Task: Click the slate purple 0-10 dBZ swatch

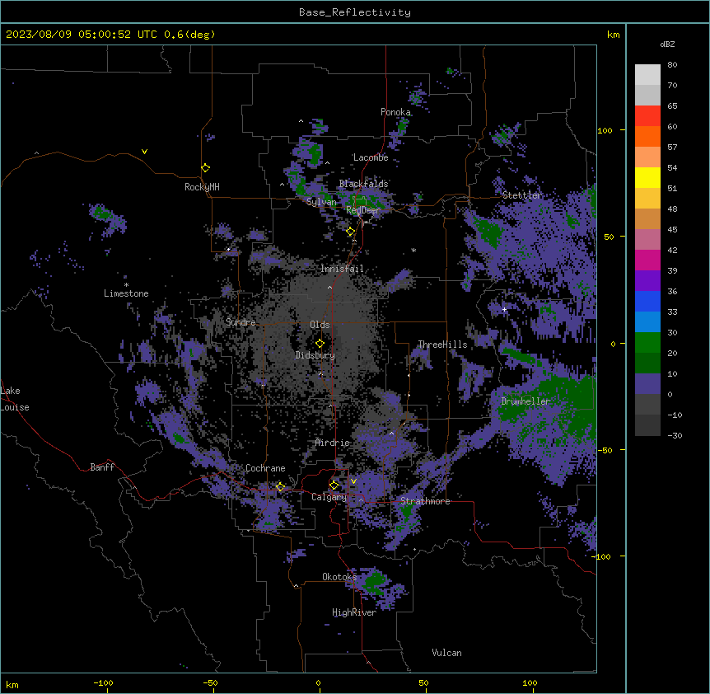Action: [x=647, y=384]
